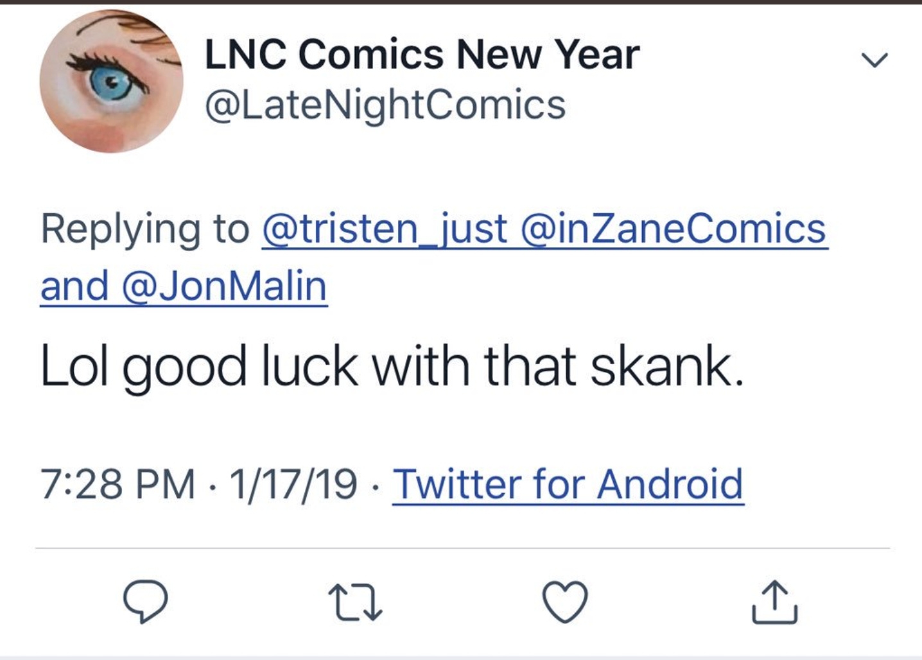
Task: Select the @LateNightComics handle
Action: [x=385, y=105]
